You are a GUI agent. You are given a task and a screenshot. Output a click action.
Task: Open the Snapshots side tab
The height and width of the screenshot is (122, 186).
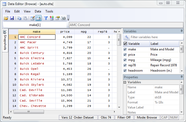pos(5,40)
